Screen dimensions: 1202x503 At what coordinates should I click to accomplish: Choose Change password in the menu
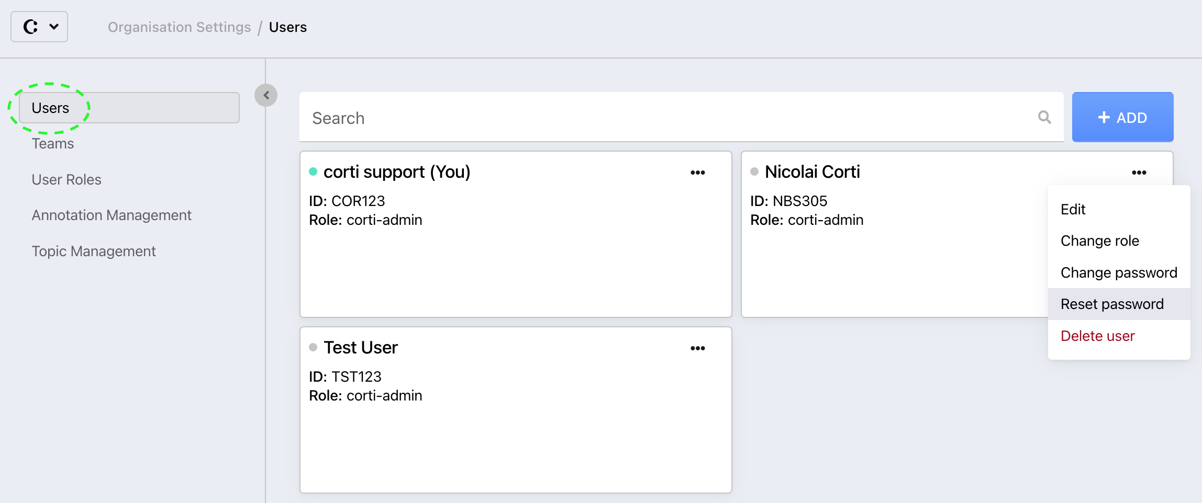pos(1119,272)
